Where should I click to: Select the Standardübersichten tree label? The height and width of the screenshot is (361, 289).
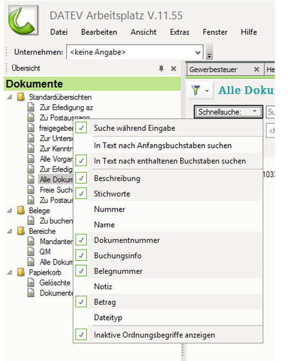click(x=60, y=97)
